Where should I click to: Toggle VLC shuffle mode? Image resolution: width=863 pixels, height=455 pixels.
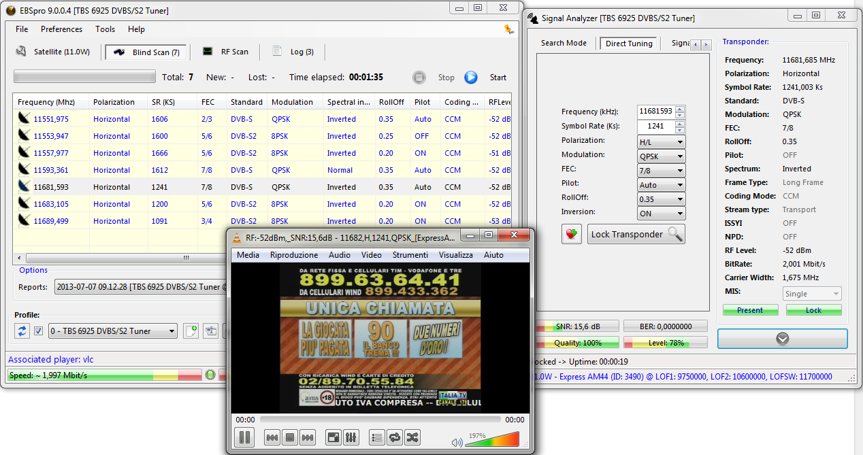412,437
